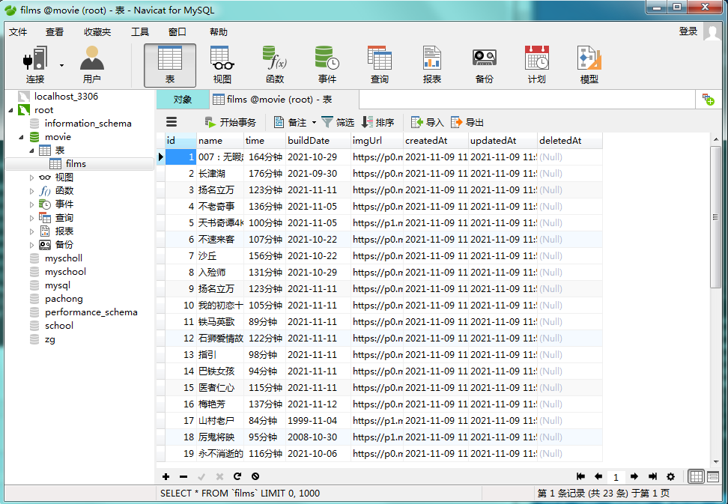Open the 查看 menu
Image resolution: width=728 pixels, height=504 pixels.
(x=55, y=32)
